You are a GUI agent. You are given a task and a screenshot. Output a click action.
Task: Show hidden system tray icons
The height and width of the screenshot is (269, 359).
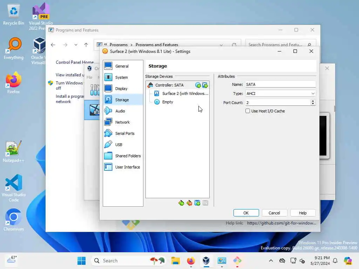click(x=271, y=261)
